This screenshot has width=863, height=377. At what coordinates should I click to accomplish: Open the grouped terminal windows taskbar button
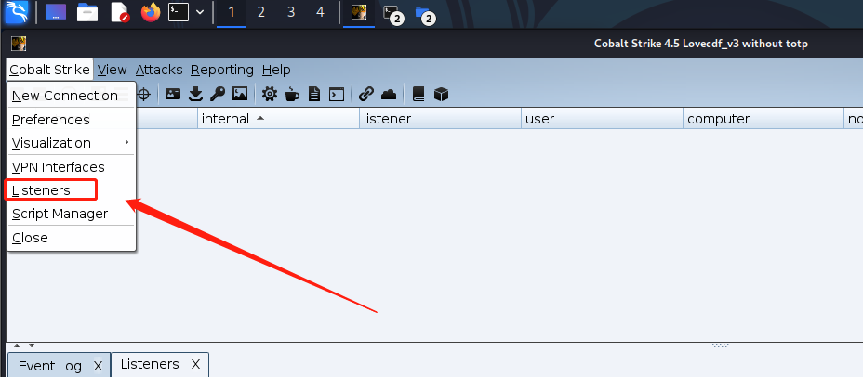tap(393, 14)
